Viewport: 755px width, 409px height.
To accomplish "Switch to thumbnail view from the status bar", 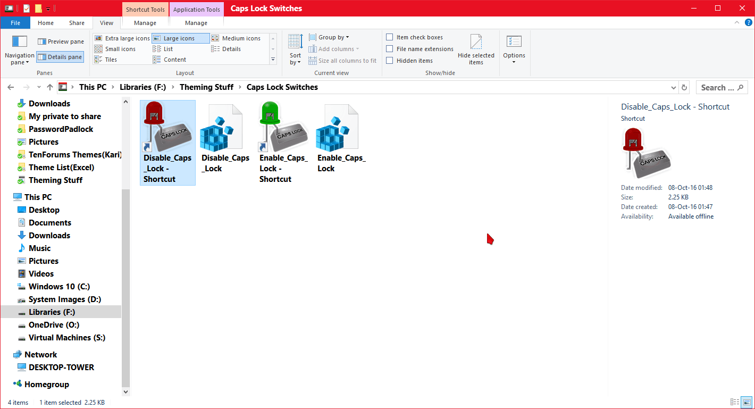I will 746,402.
